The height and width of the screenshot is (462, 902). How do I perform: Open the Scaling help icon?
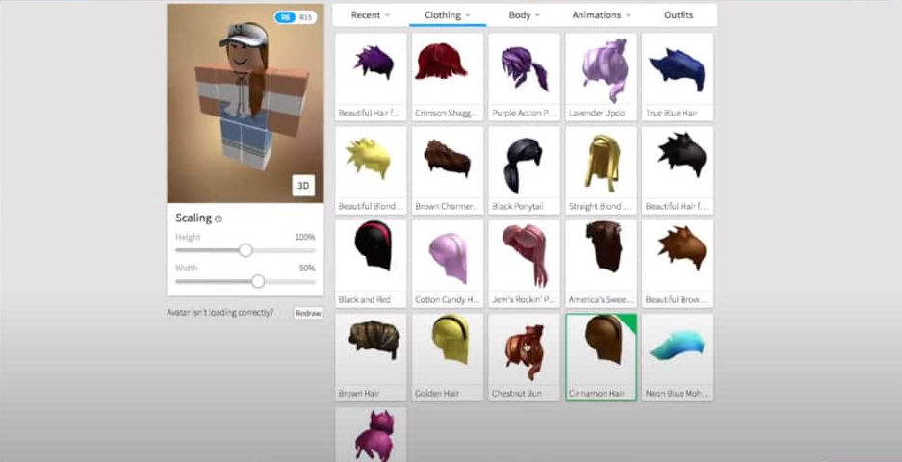[219, 218]
